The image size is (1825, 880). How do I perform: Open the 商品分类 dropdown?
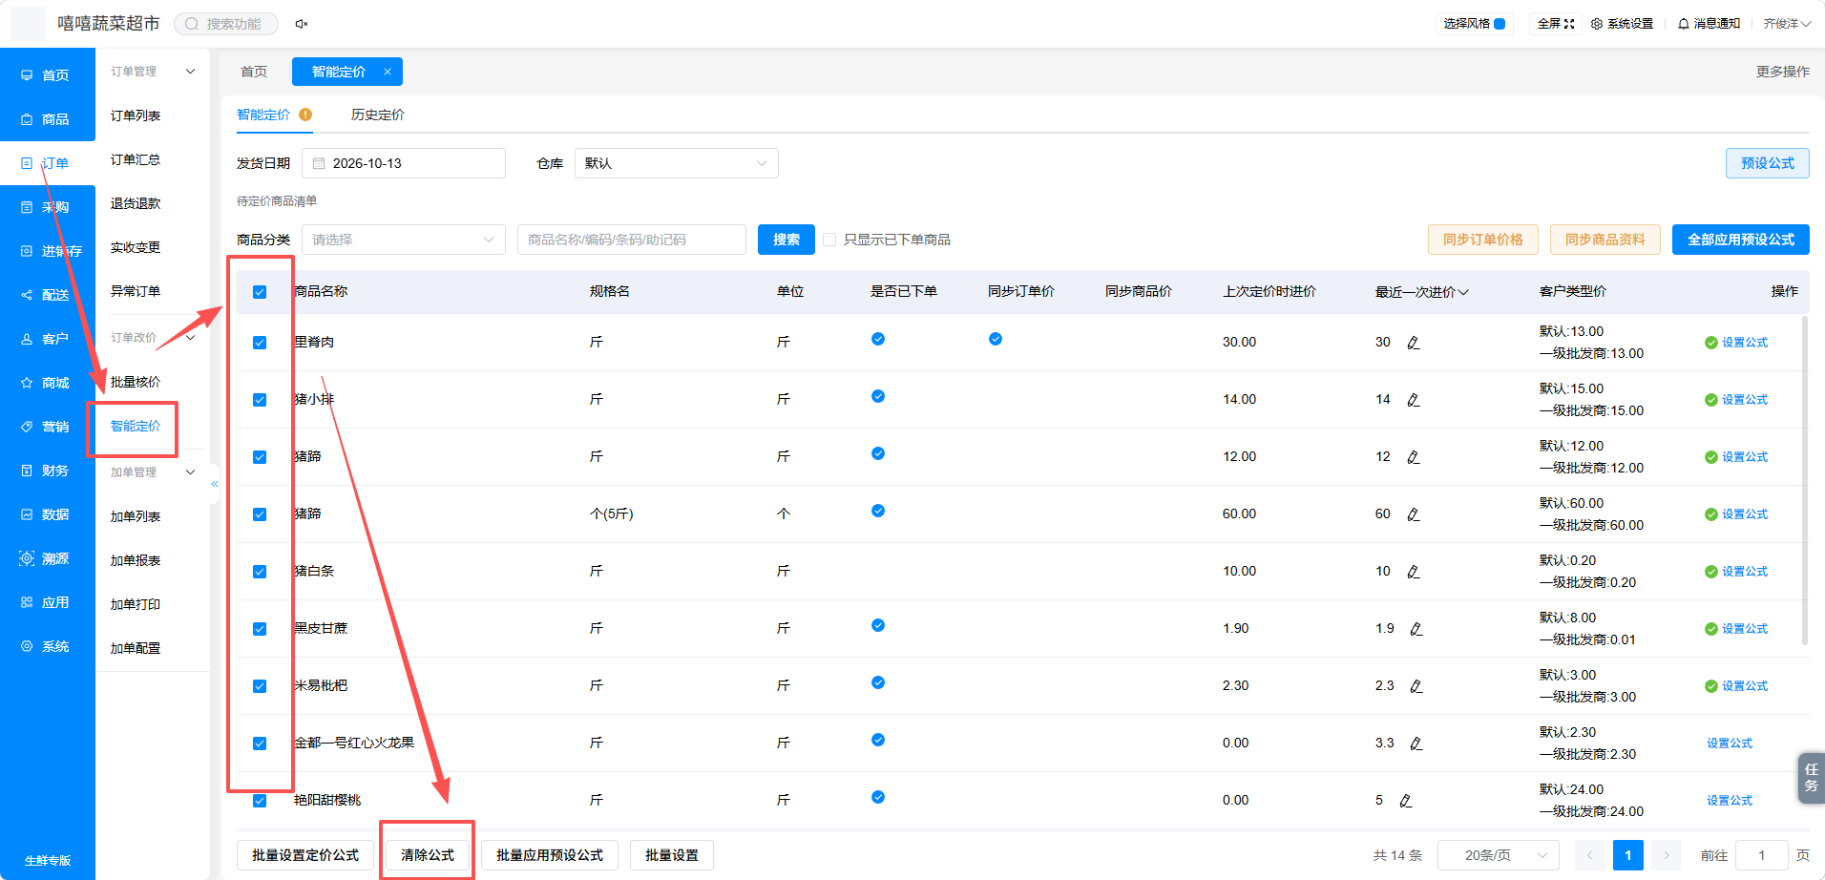[403, 240]
